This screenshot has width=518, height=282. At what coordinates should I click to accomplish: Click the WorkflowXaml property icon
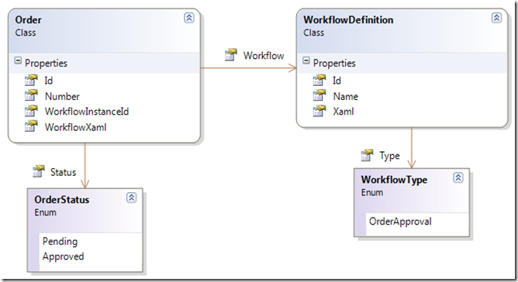coord(31,127)
